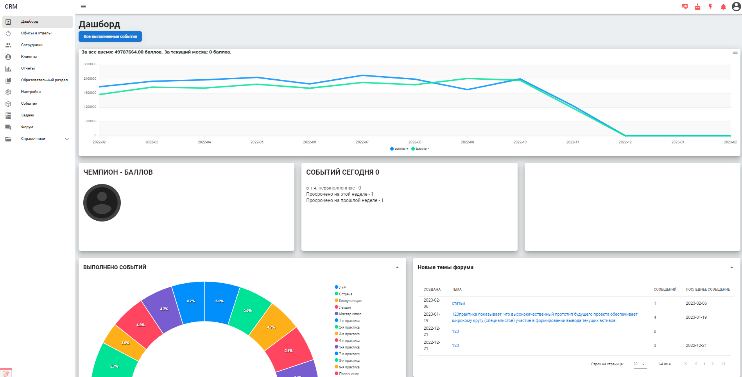Collapse the "ВЫПОЛНЕНО СОБЫТИЙ" panel
Image resolution: width=742 pixels, height=377 pixels.
pyautogui.click(x=397, y=268)
